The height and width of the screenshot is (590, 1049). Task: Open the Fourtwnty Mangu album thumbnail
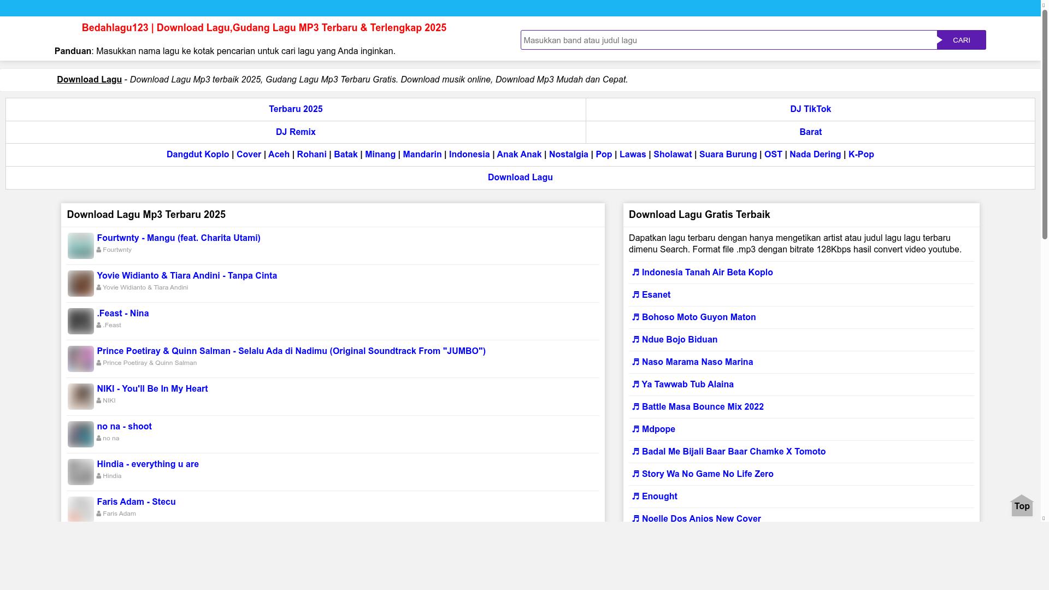coord(80,246)
